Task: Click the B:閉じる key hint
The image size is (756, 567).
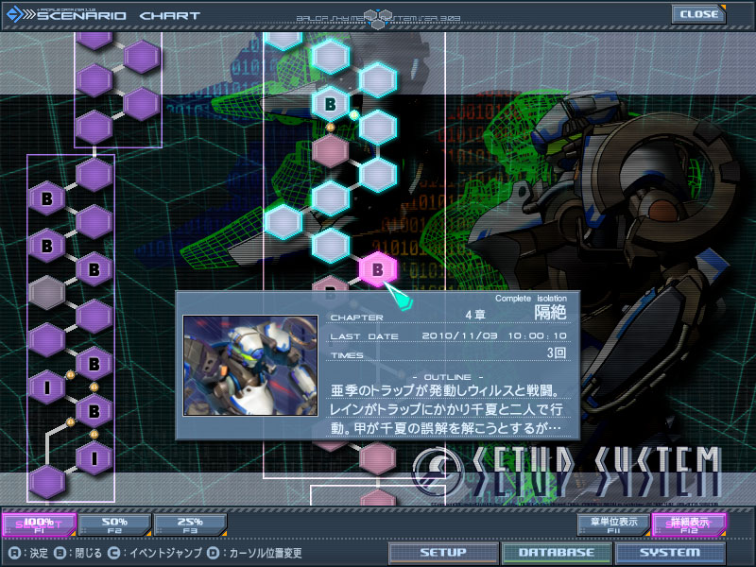Action: pyautogui.click(x=77, y=553)
